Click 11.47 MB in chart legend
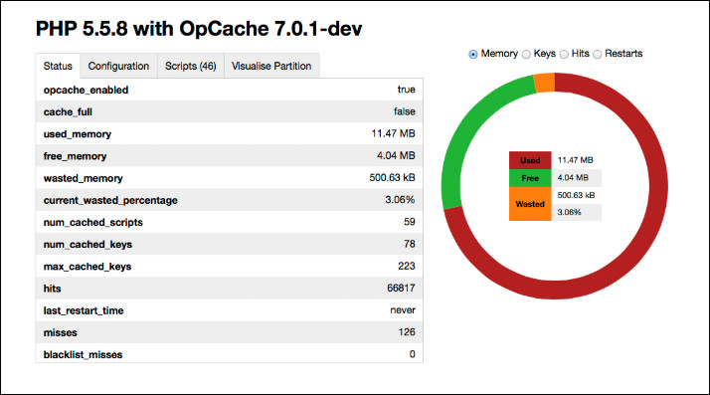Screen dimensions: 710x395 click(x=575, y=160)
